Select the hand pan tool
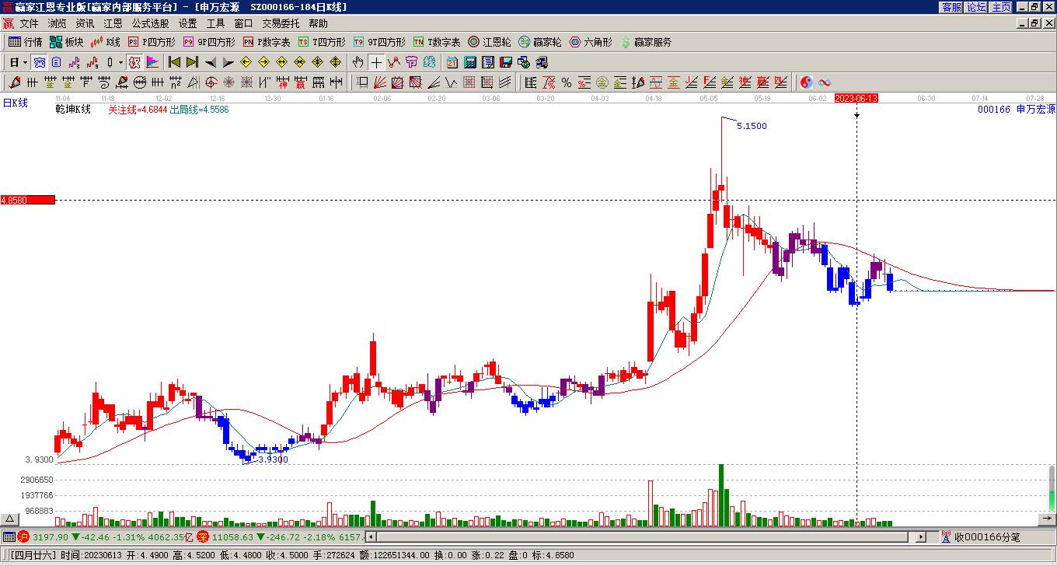The width and height of the screenshot is (1057, 566). [358, 62]
